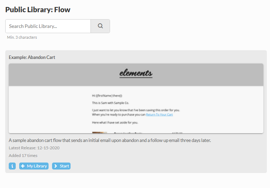
Task: Click the Public Library: Flow heading
Action: click(38, 10)
